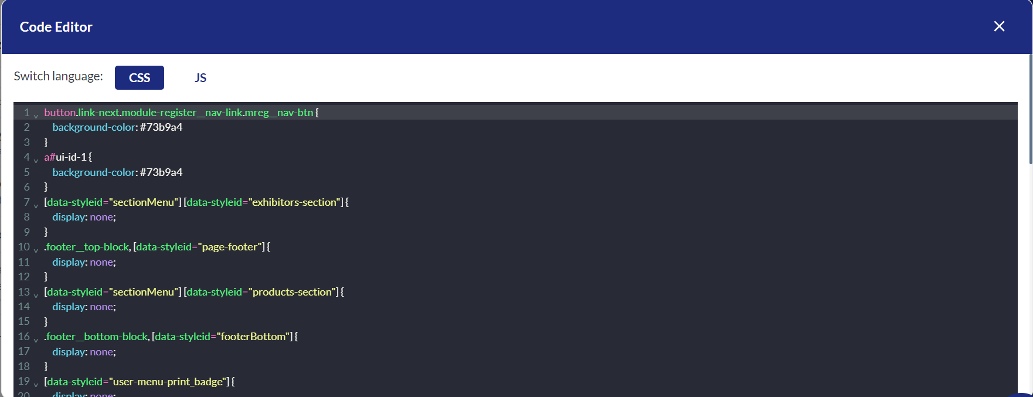Click the "footerBottom" string on line 16
The width and height of the screenshot is (1033, 397).
253,337
